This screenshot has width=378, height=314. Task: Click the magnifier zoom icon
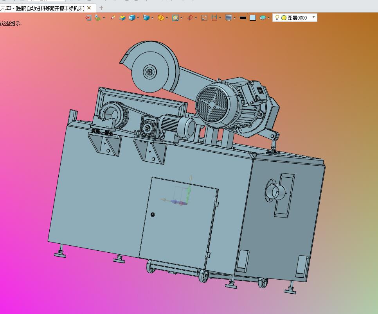pos(175,18)
